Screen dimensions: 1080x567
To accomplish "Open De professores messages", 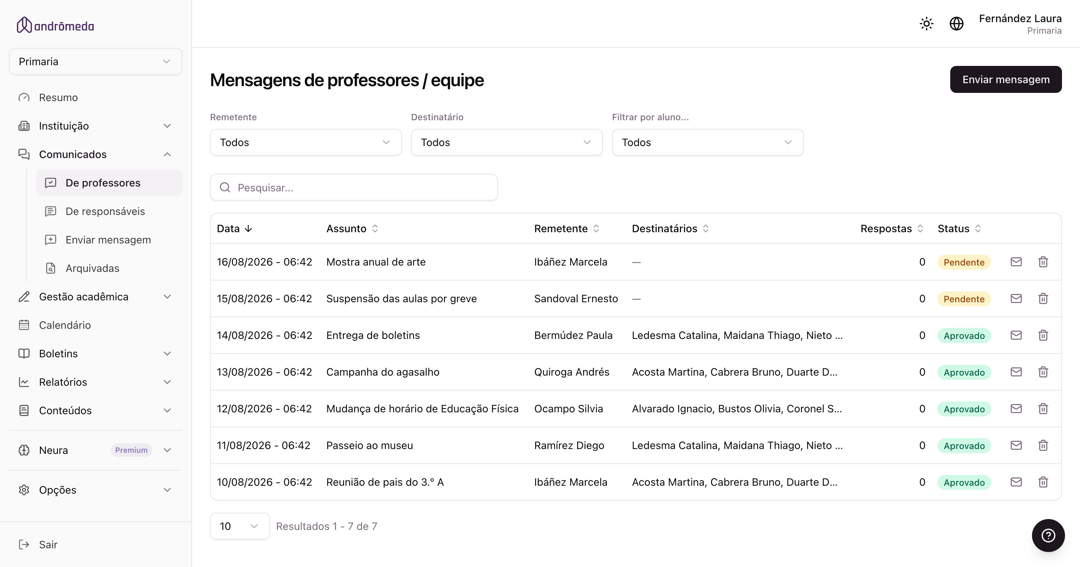I will [109, 183].
